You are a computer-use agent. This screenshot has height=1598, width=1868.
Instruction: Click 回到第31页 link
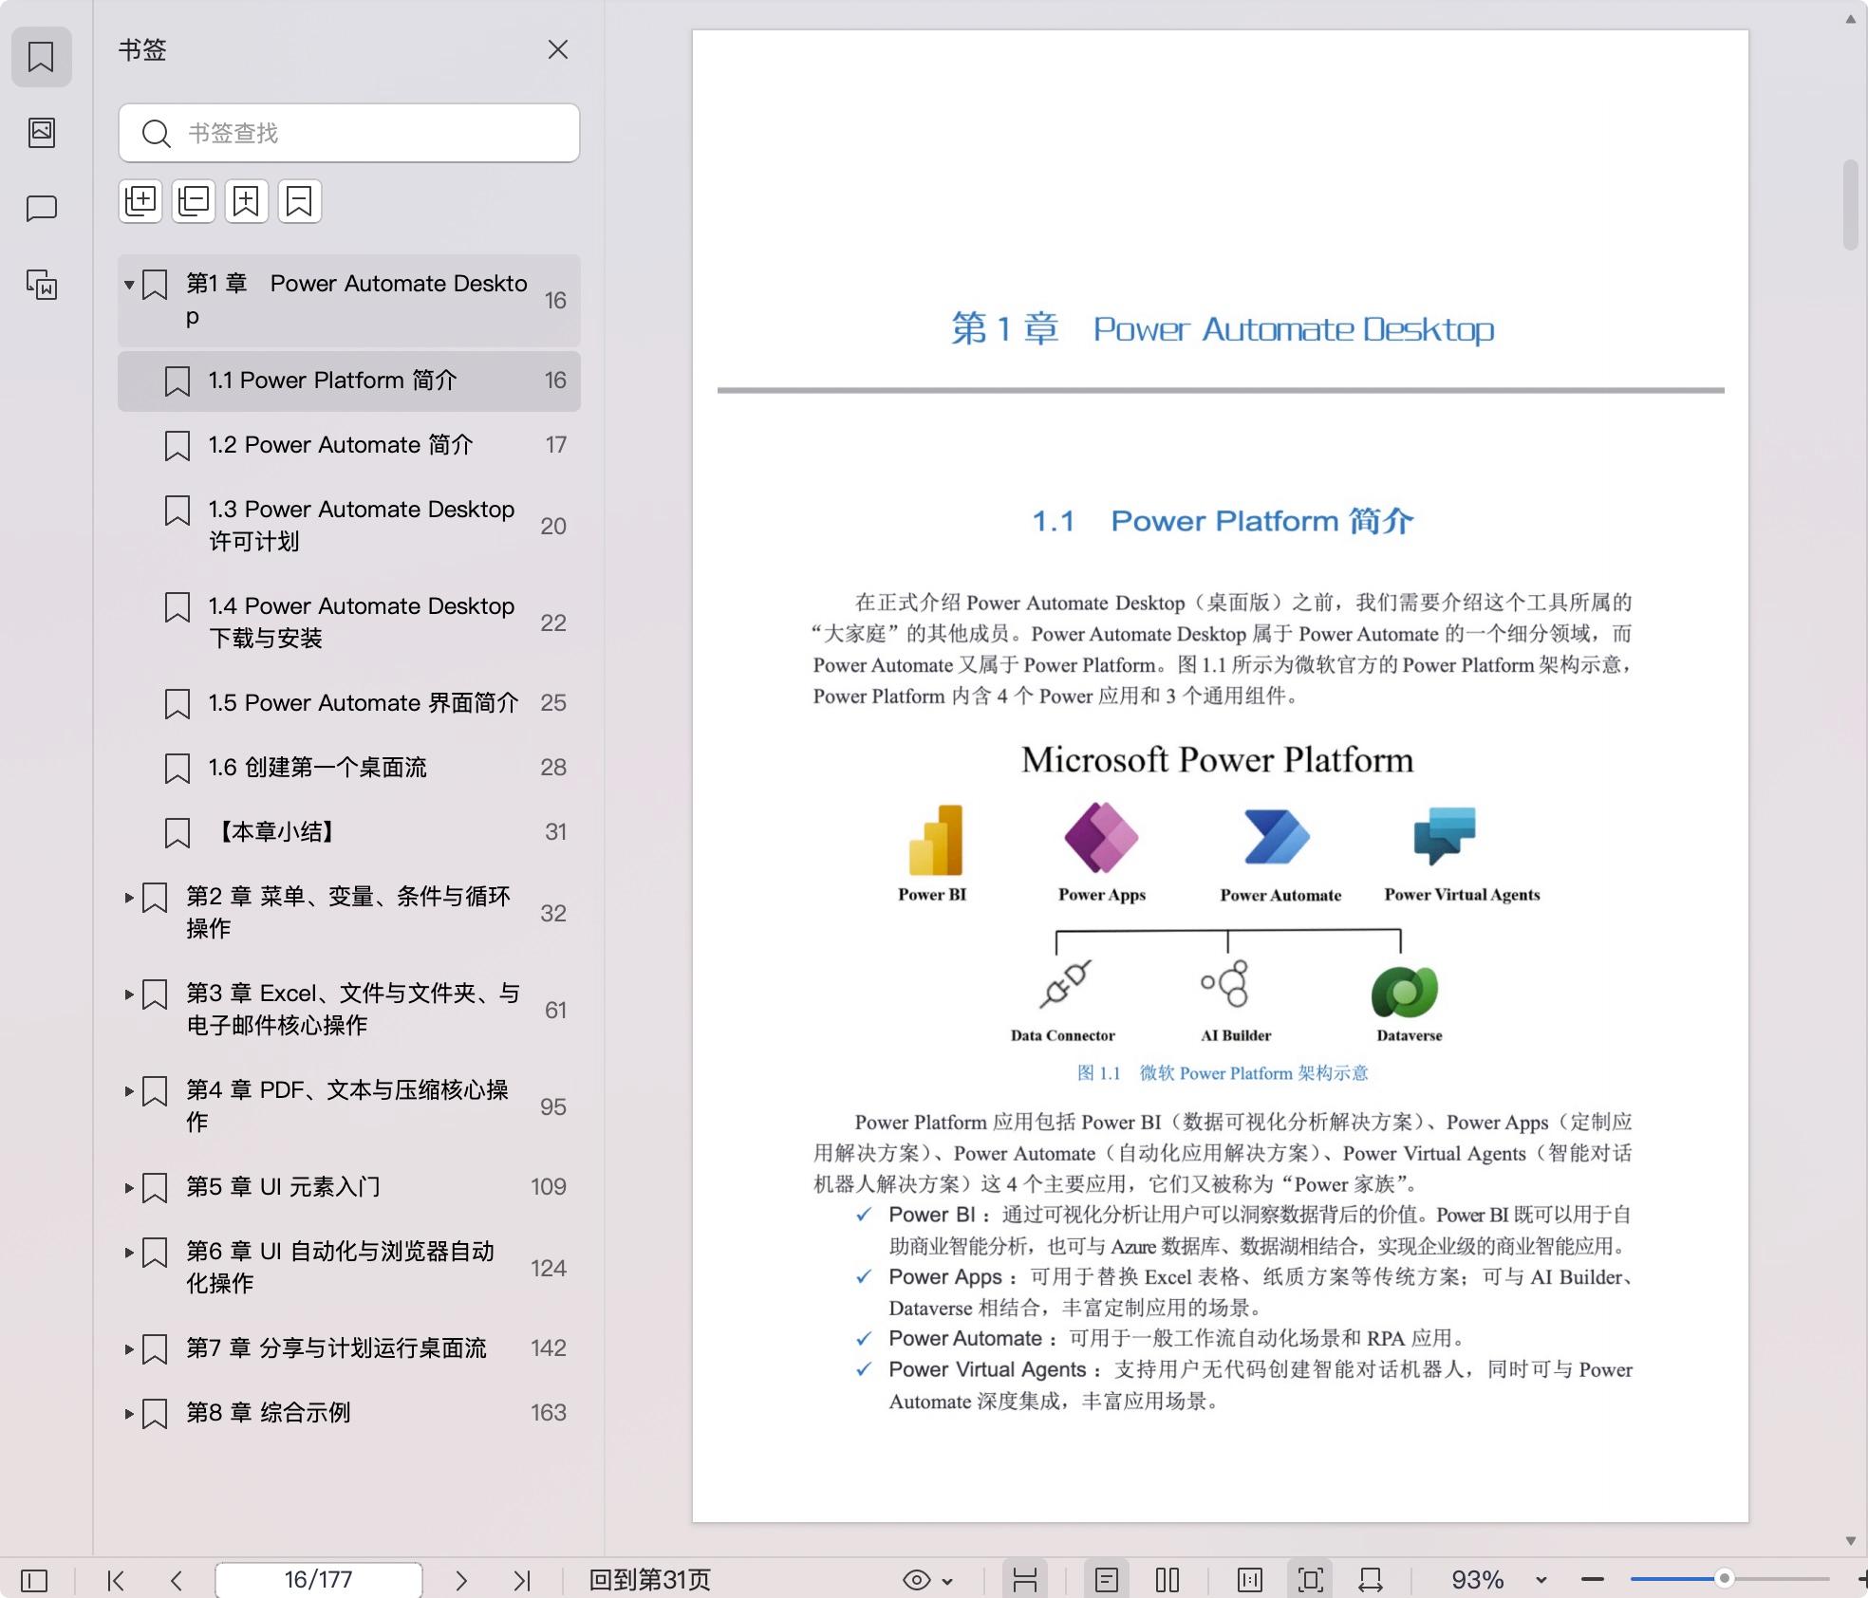650,1580
